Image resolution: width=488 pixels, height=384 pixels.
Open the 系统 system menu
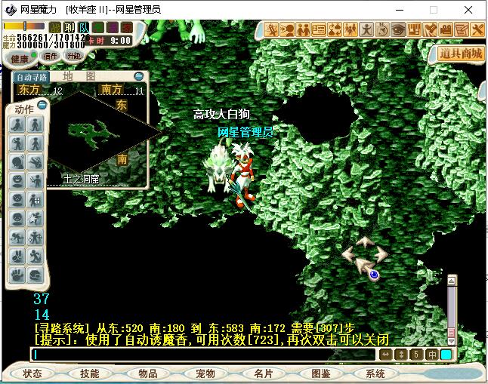375,373
